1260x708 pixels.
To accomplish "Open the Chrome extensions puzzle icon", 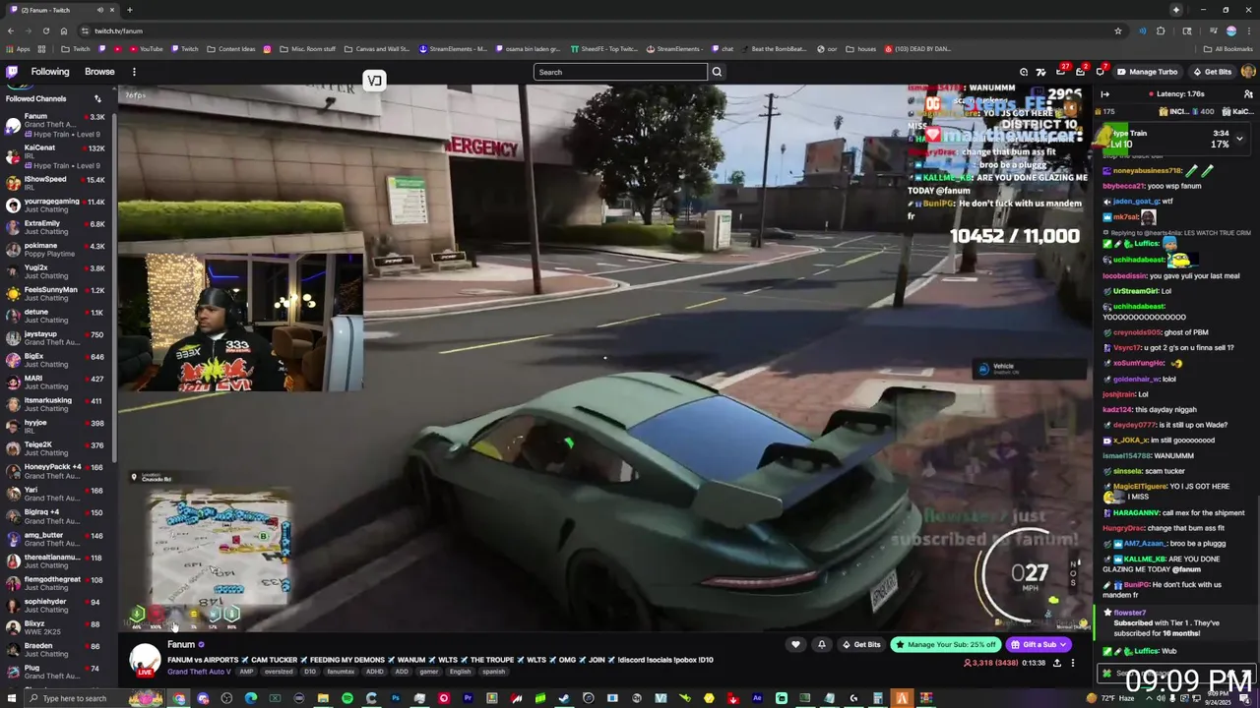I will tap(1161, 30).
